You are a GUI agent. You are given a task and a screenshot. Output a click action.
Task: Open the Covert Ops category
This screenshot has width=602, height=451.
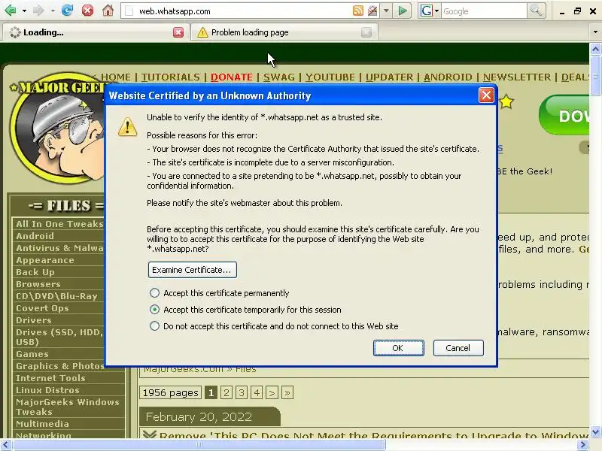(42, 308)
